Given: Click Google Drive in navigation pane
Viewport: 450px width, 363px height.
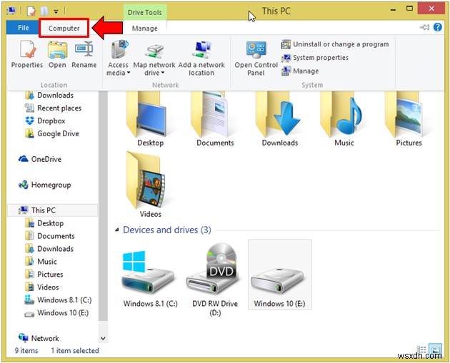Looking at the screenshot, I should 52,133.
